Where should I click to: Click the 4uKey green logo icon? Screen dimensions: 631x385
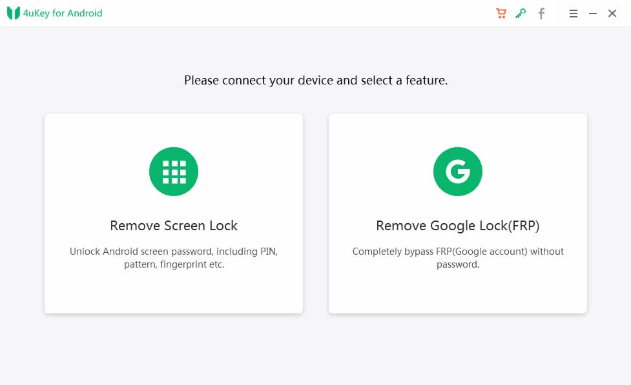(x=14, y=13)
